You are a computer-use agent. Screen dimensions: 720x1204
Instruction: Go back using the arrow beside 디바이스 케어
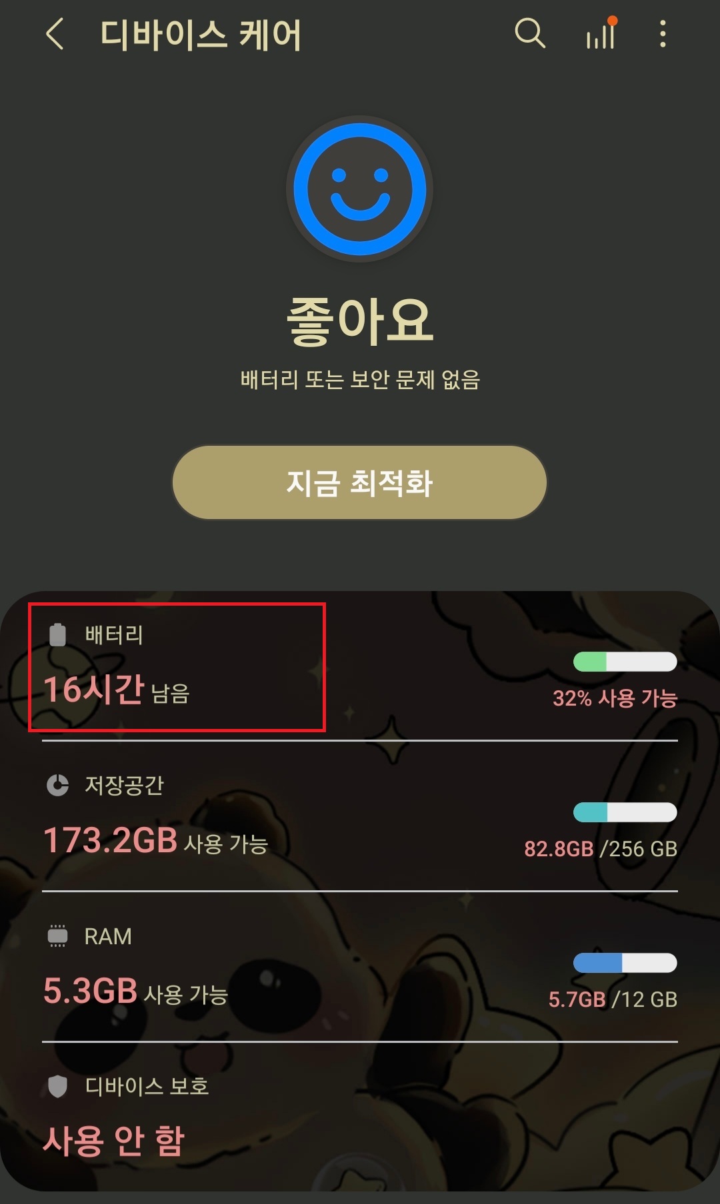[x=55, y=34]
